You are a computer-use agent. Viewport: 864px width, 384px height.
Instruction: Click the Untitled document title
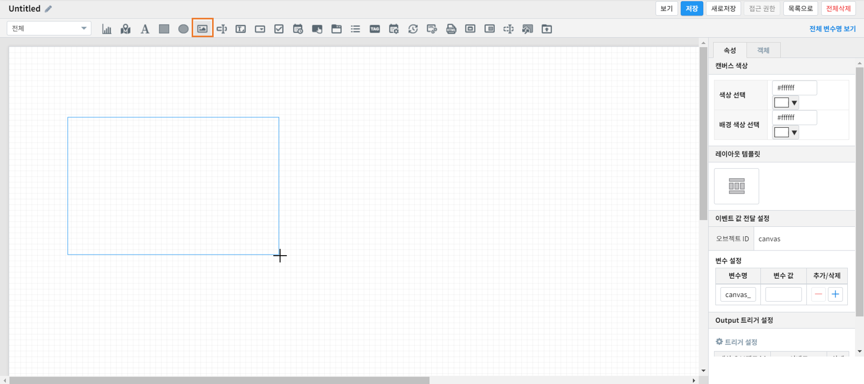25,8
